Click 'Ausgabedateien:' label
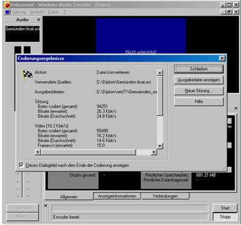 49,91
